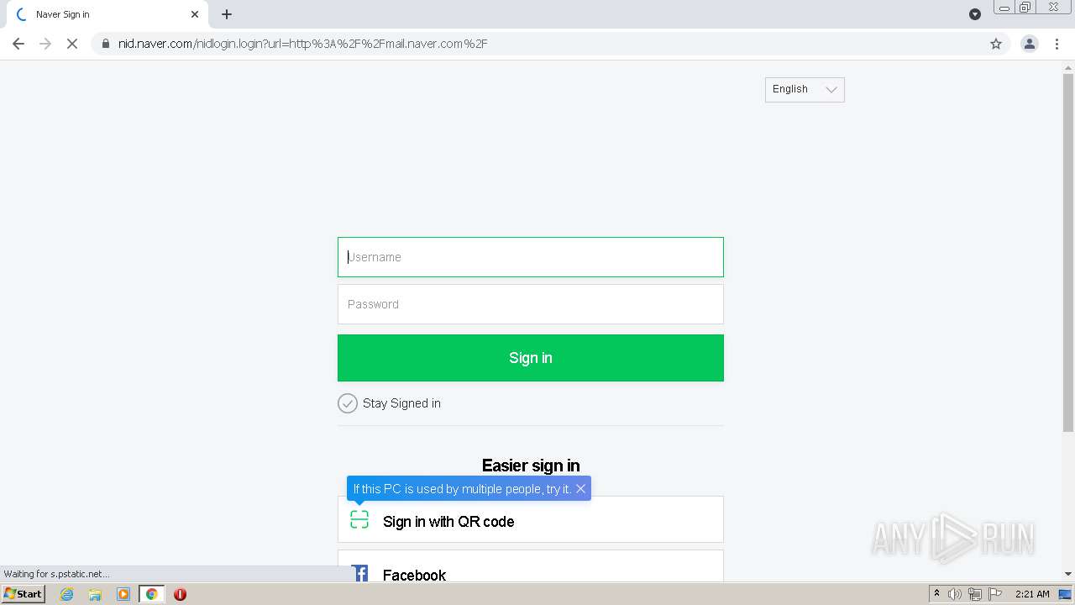This screenshot has height=605, width=1075.
Task: Open the taskbar file explorer folder
Action: [95, 594]
